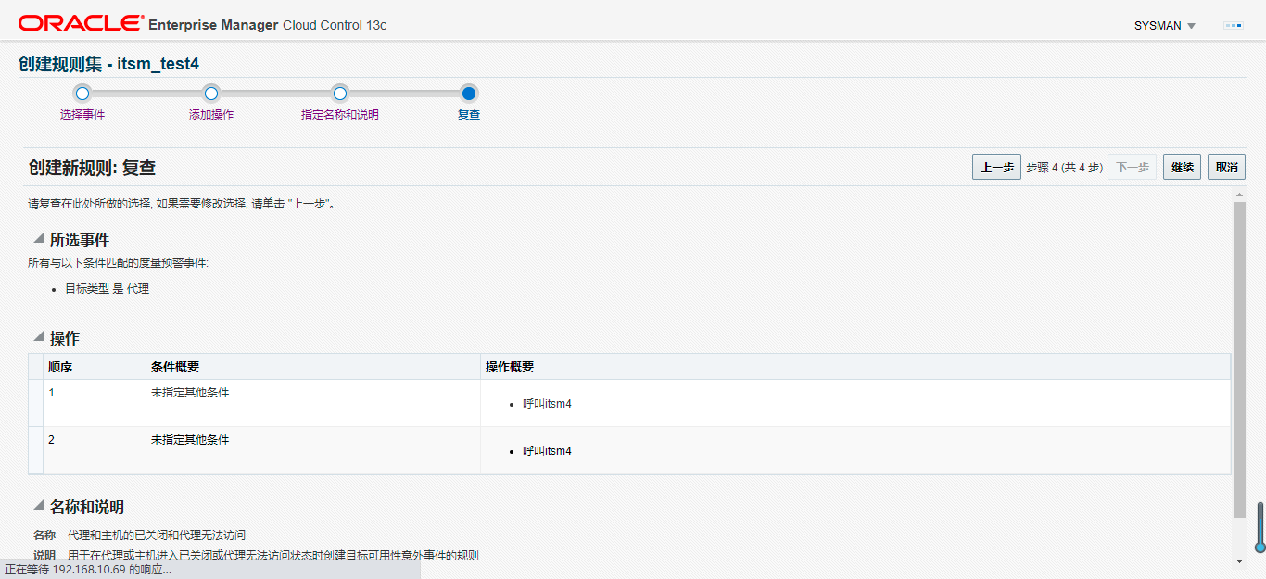This screenshot has height=579, width=1266.
Task: Click the 步骤 4 (共 4 步) indicator
Action: pyautogui.click(x=1064, y=168)
